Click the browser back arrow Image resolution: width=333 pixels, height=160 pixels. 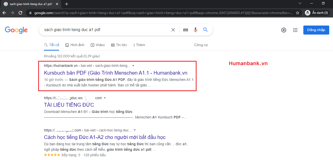(4, 13)
